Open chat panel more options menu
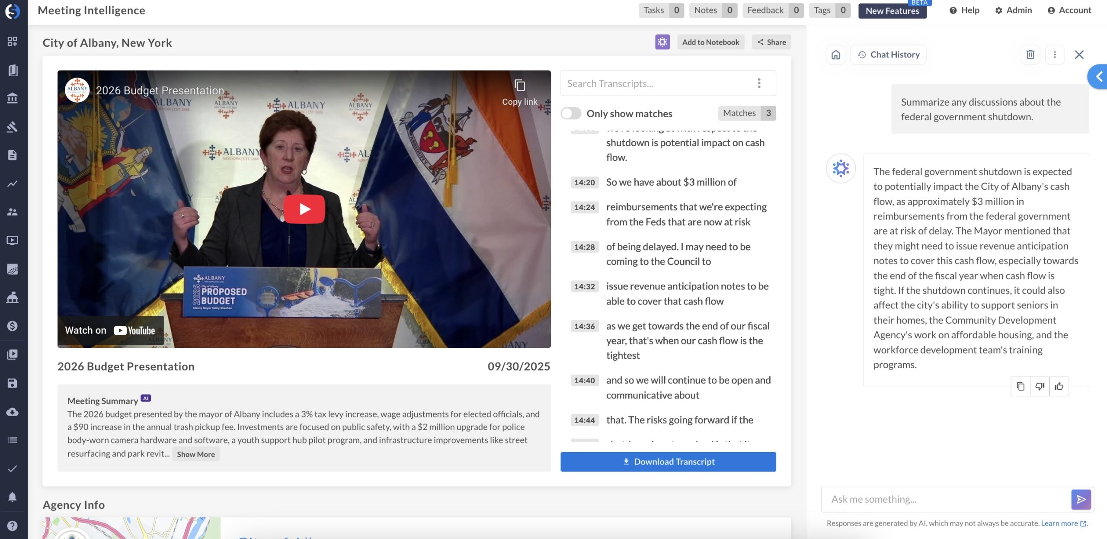Viewport: 1107px width, 539px height. pos(1055,55)
